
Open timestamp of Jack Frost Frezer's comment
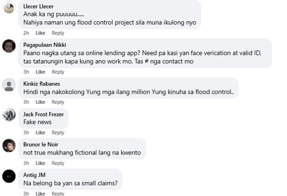pyautogui.click(x=26, y=133)
